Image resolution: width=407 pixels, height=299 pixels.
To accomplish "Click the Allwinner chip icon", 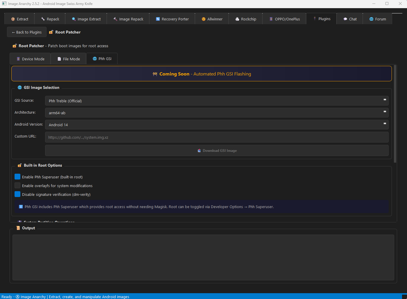I will click(x=203, y=19).
